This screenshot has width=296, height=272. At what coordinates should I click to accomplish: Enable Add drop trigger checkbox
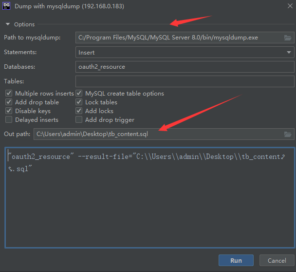click(x=79, y=119)
